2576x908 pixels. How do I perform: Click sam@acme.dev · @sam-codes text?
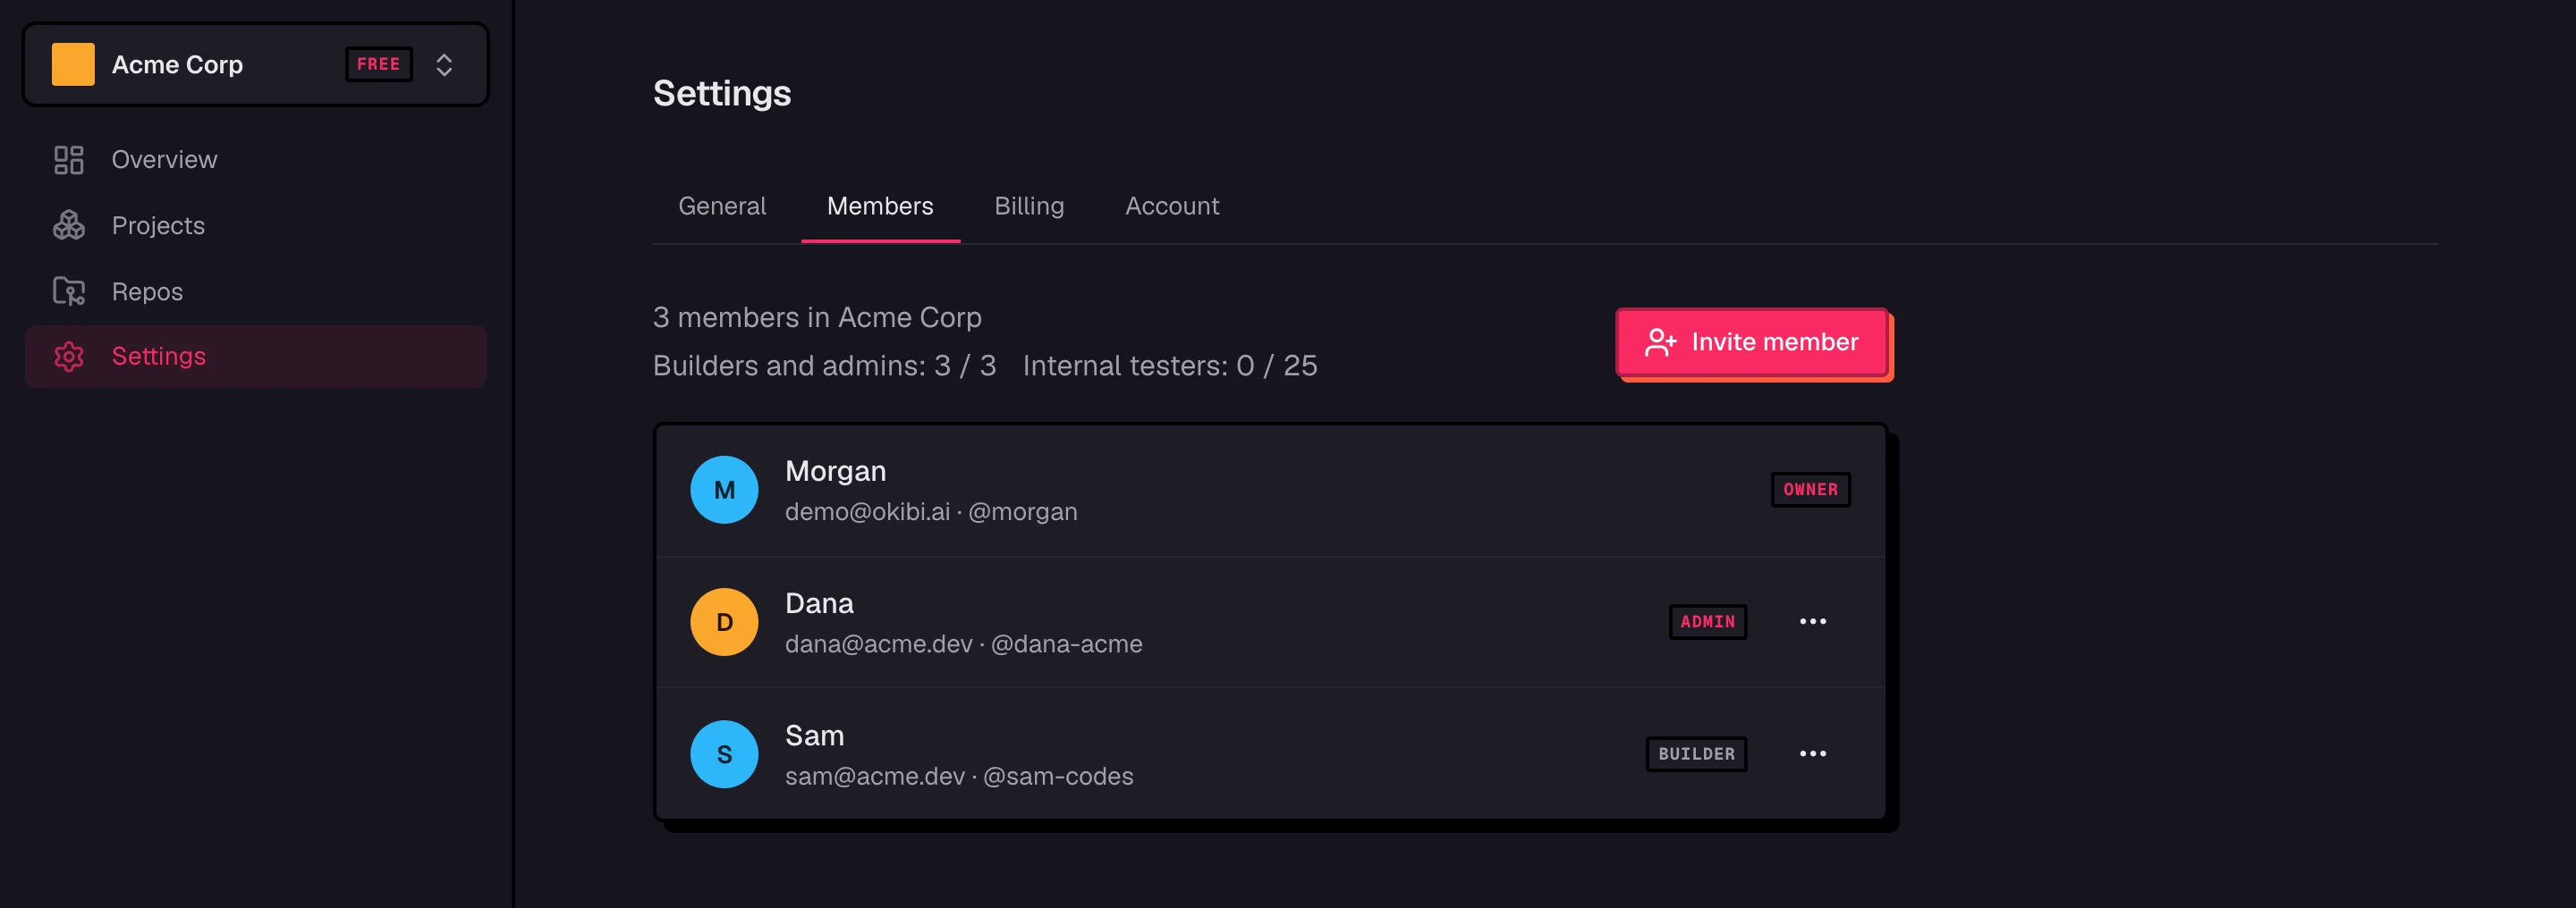tap(959, 776)
